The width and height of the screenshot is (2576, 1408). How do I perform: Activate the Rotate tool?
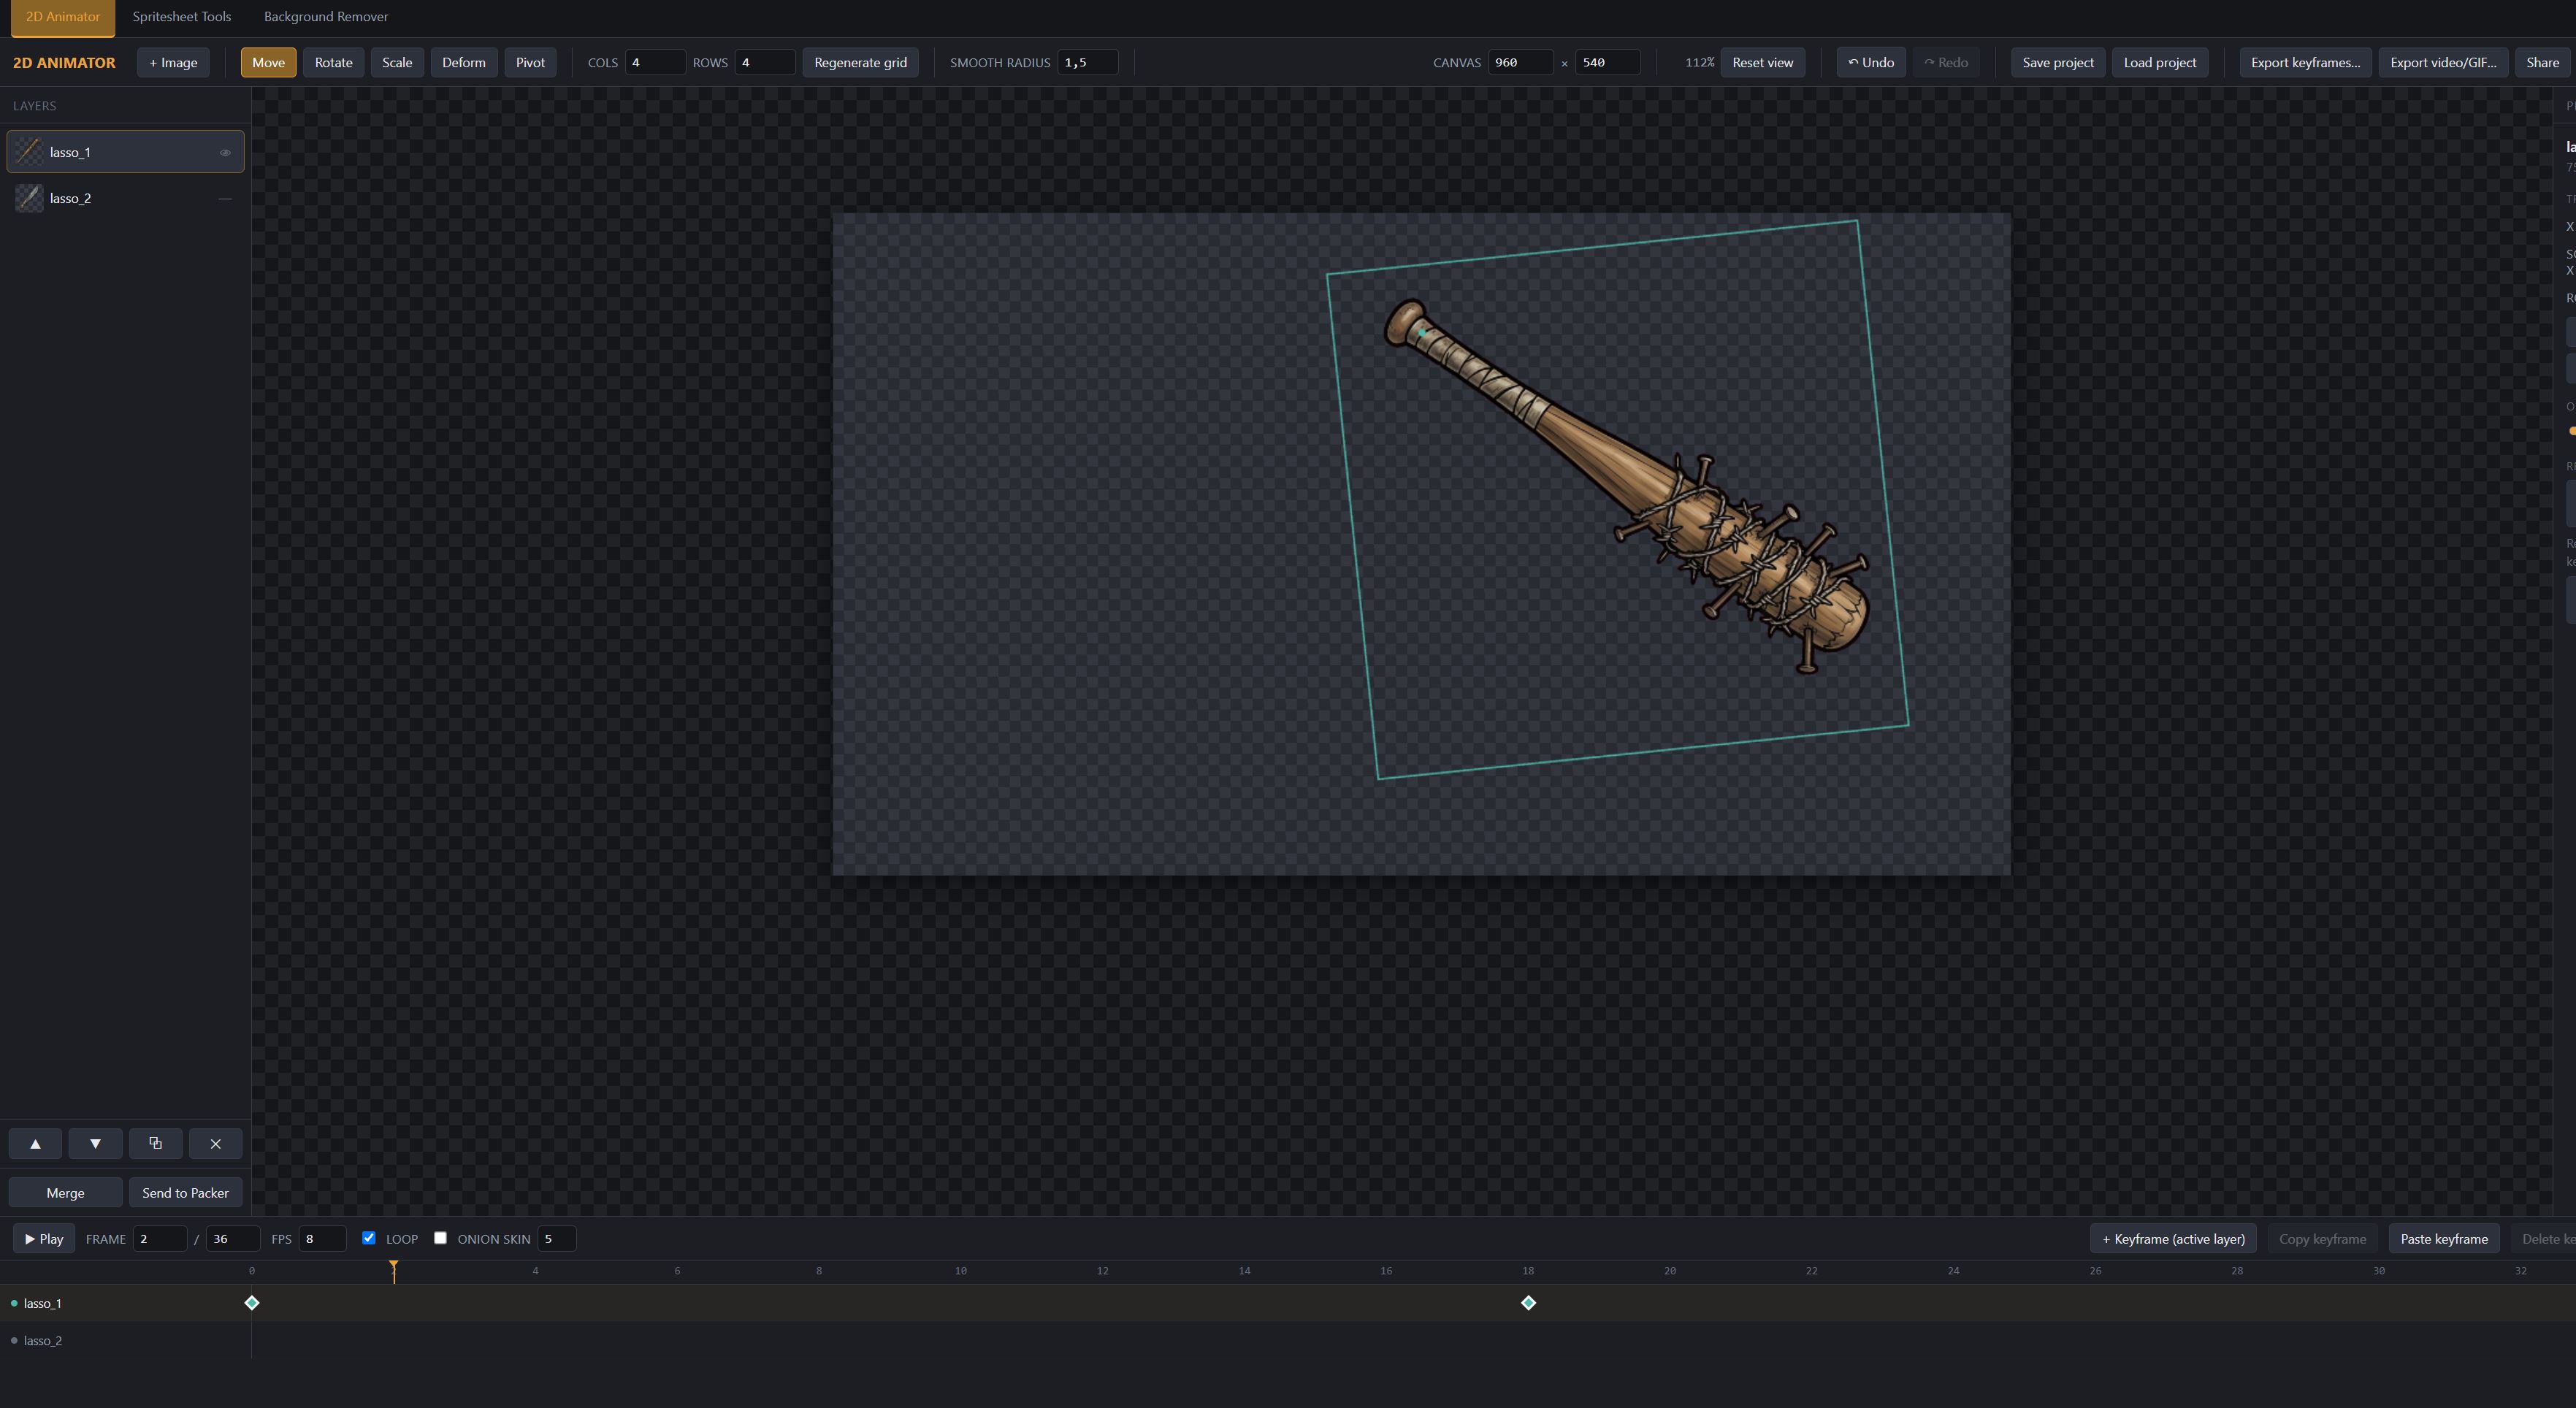(334, 62)
